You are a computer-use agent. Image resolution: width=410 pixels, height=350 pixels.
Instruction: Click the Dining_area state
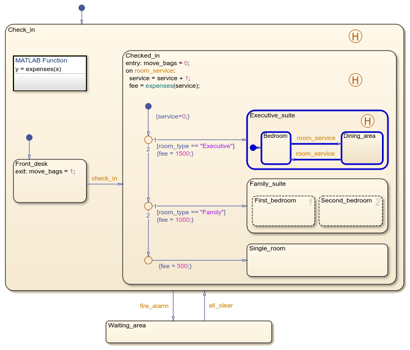tap(362, 150)
